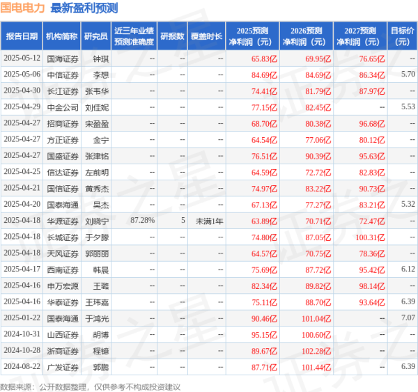Click the 机构简称 column header
The width and height of the screenshot is (418, 392).
[x=62, y=36]
